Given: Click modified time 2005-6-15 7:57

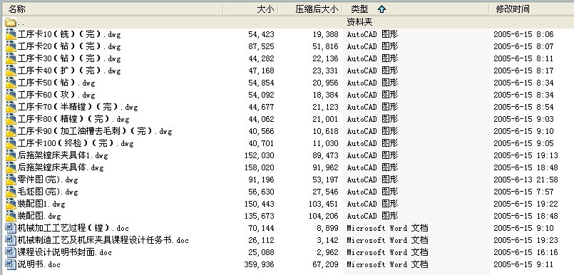Looking at the screenshot, I should pyautogui.click(x=523, y=192).
